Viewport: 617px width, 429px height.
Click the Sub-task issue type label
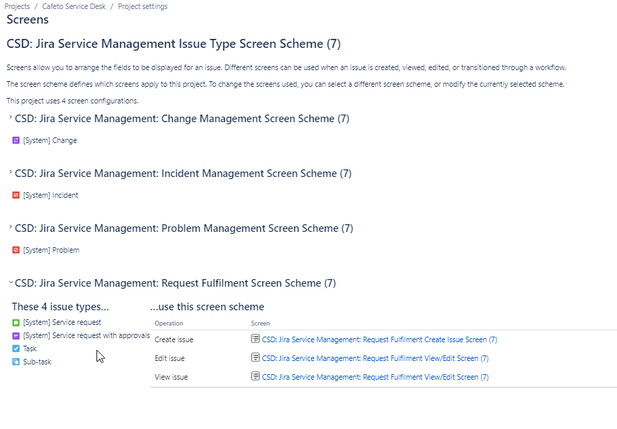(37, 362)
